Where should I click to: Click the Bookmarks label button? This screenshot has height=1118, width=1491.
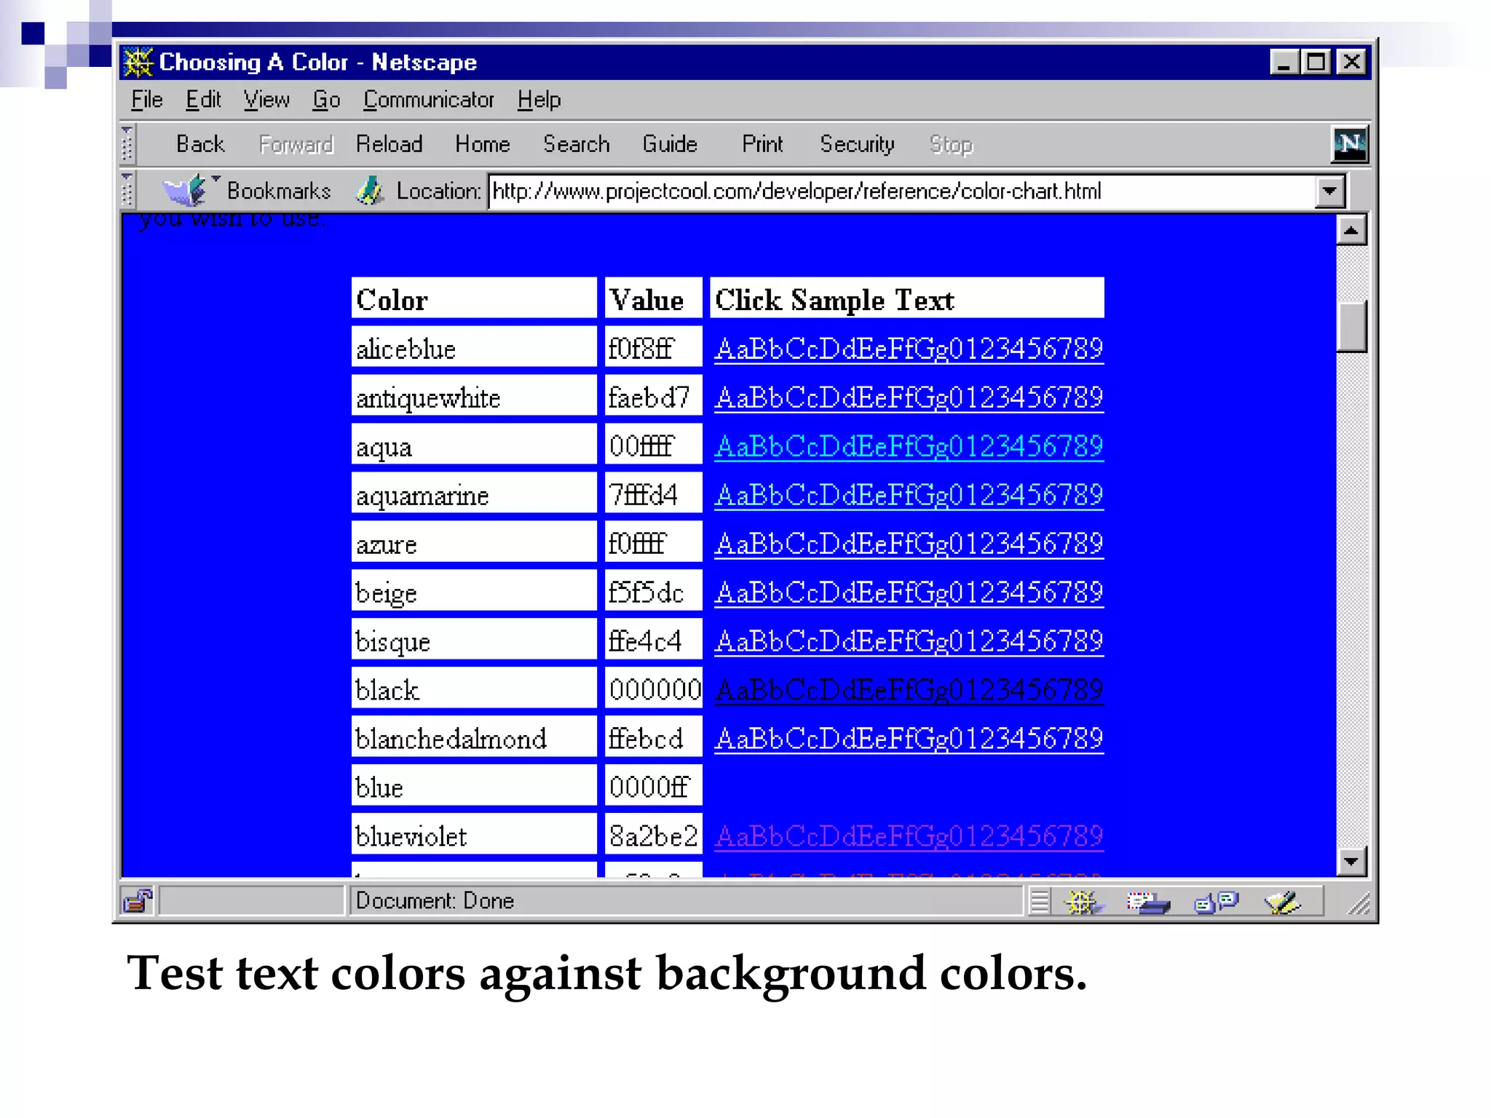[279, 191]
